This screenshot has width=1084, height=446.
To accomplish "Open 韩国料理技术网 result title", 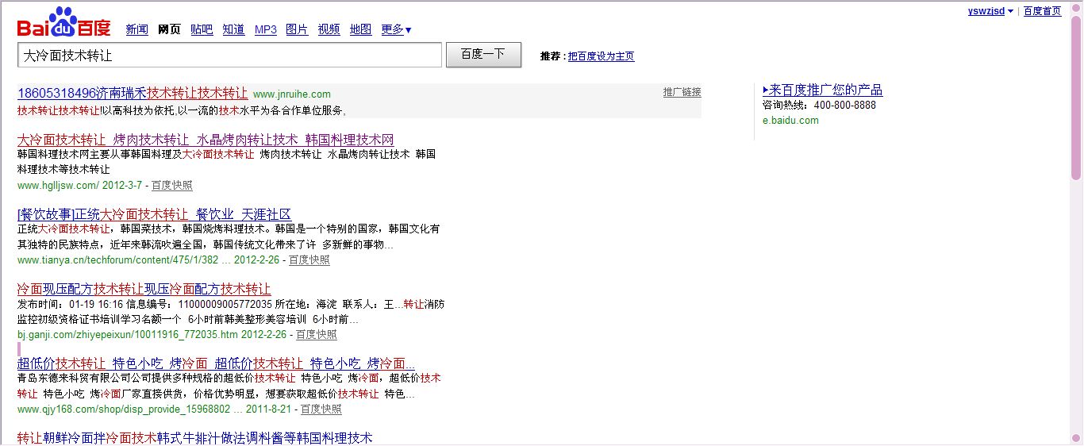I will (206, 140).
